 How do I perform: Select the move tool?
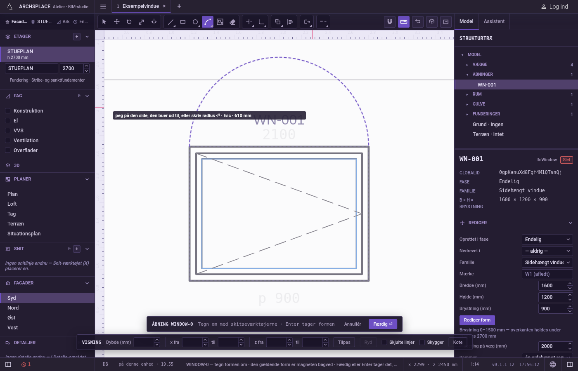tap(117, 22)
